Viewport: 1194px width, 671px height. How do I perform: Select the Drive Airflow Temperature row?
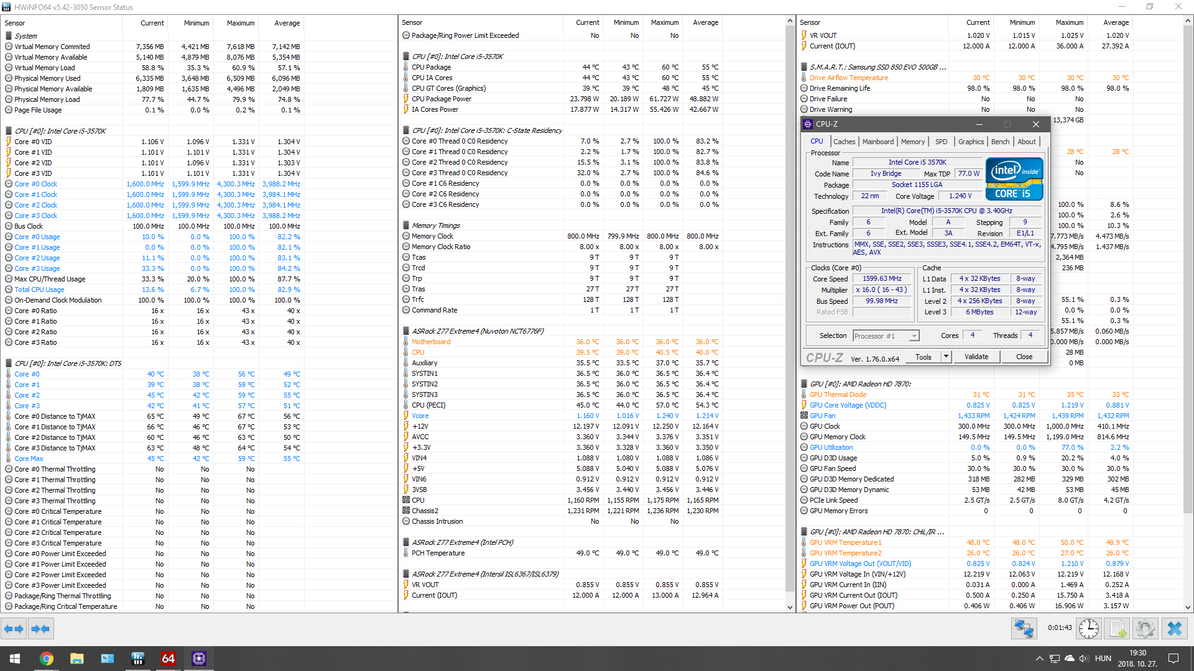[x=965, y=78]
